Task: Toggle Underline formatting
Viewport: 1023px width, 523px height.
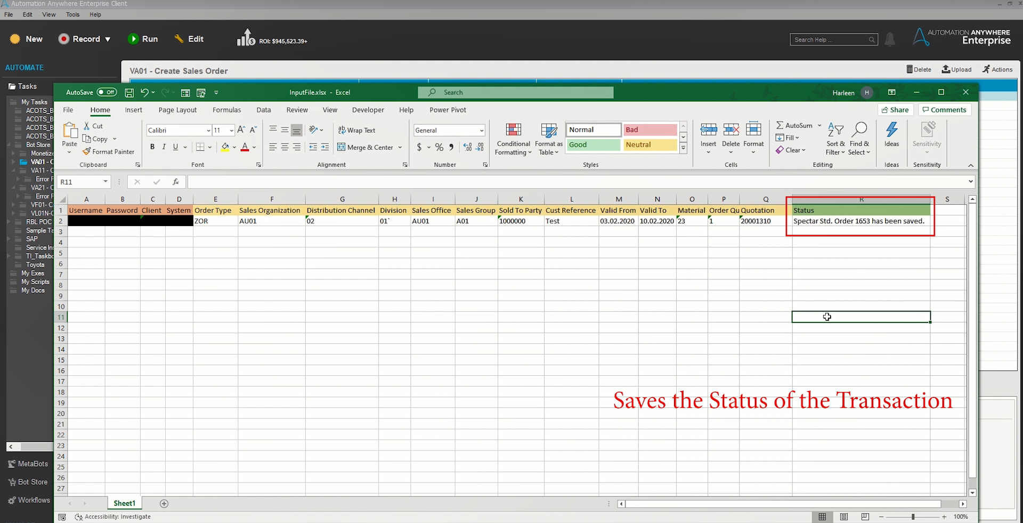Action: coord(175,147)
